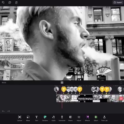The image size is (124, 124).
Task: Click the first video clip thumbnail in timeline
Action: [60, 99]
